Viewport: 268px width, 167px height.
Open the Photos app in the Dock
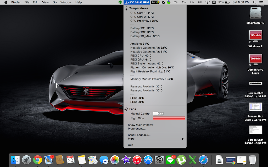pyautogui.click(x=115, y=159)
